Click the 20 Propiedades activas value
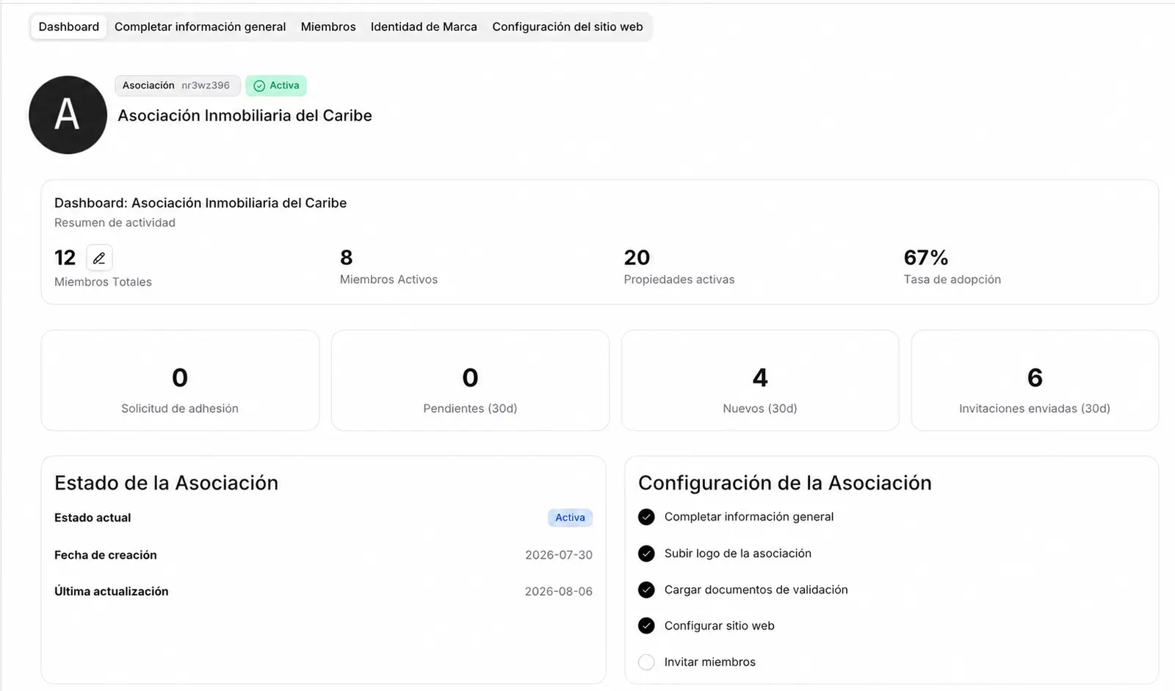 coord(637,258)
